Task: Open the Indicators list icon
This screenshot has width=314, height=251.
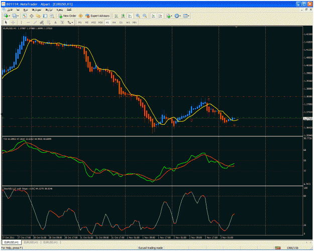Action: click(x=168, y=16)
